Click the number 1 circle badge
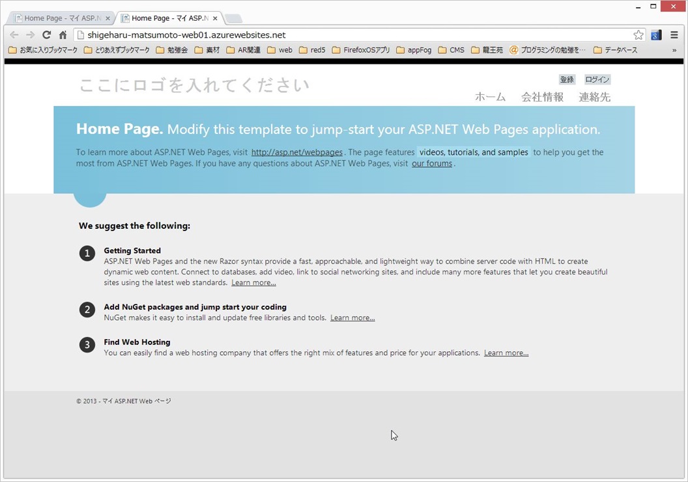 pos(87,253)
